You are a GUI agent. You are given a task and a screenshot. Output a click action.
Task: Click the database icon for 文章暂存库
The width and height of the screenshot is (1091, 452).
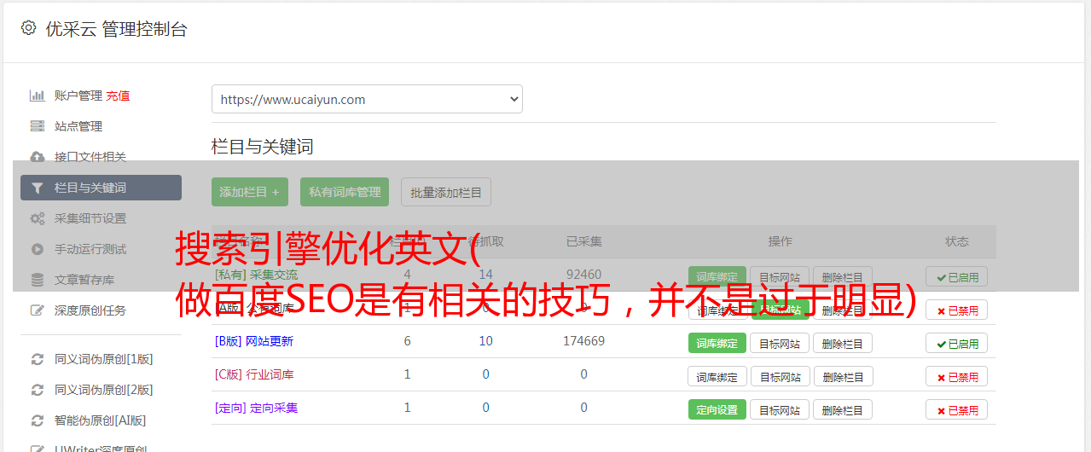point(38,280)
